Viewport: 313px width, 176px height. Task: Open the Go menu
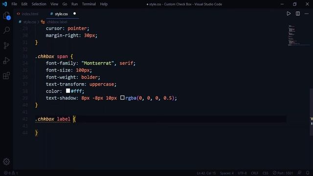(65, 4)
